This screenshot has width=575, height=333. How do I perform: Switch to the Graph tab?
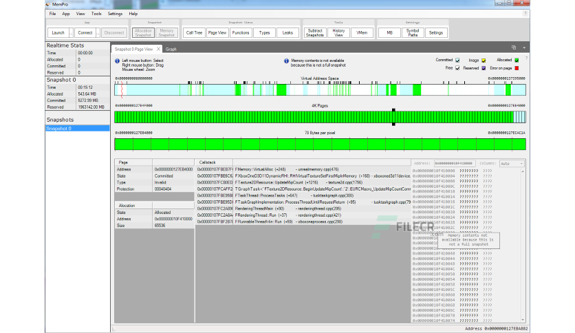tap(171, 49)
